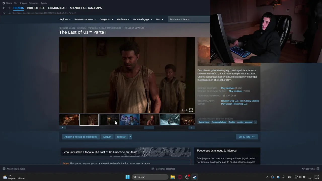Open the Ayuda menu

44,3
